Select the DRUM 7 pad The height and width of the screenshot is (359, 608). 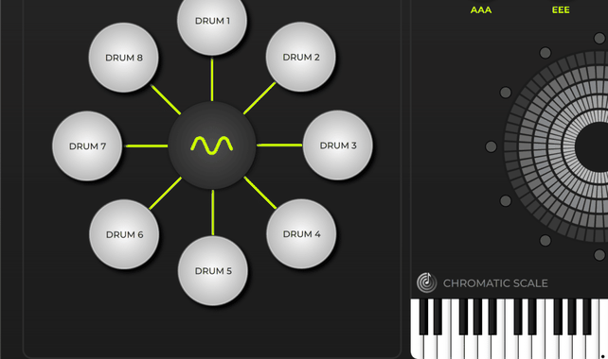pos(87,145)
